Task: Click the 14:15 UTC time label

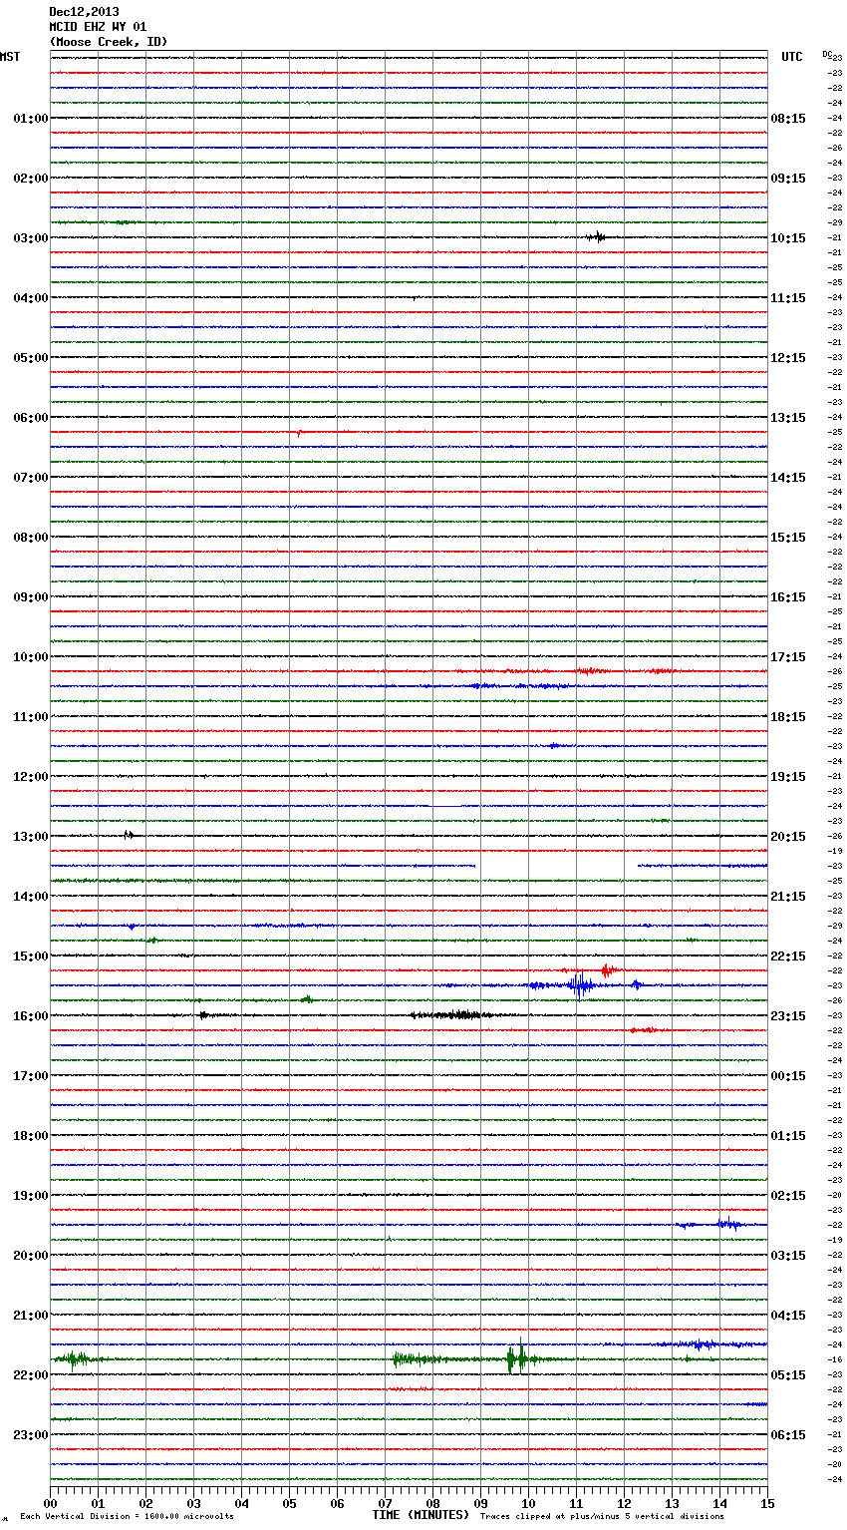Action: click(788, 478)
